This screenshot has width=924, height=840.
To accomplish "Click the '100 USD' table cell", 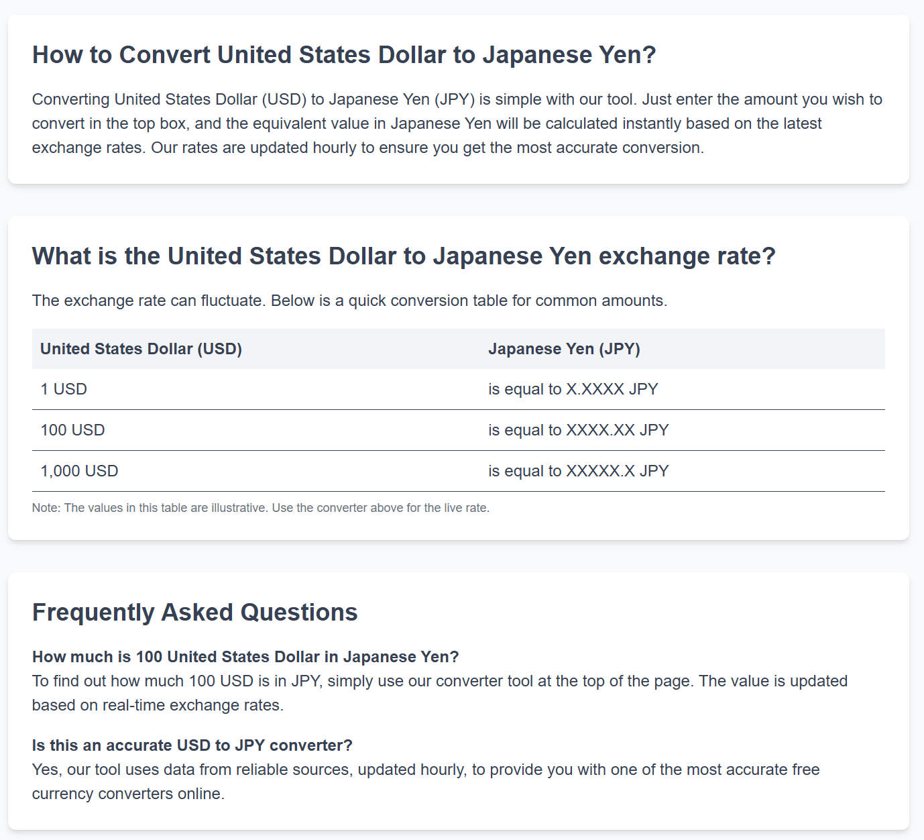I will tap(256, 430).
